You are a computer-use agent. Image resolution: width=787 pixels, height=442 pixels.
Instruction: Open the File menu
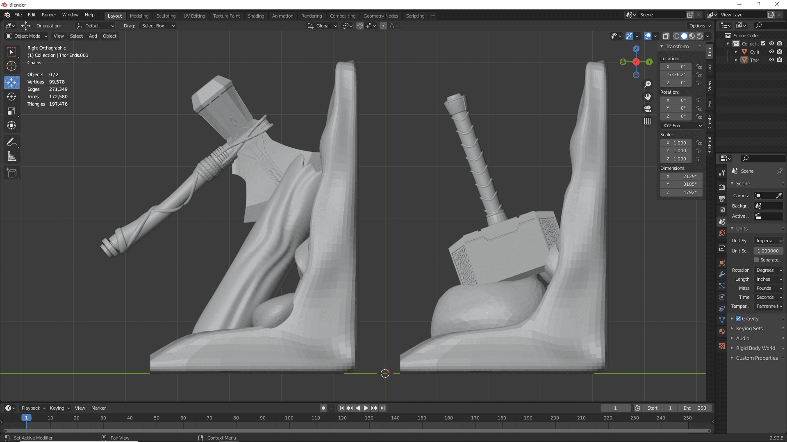(18, 15)
